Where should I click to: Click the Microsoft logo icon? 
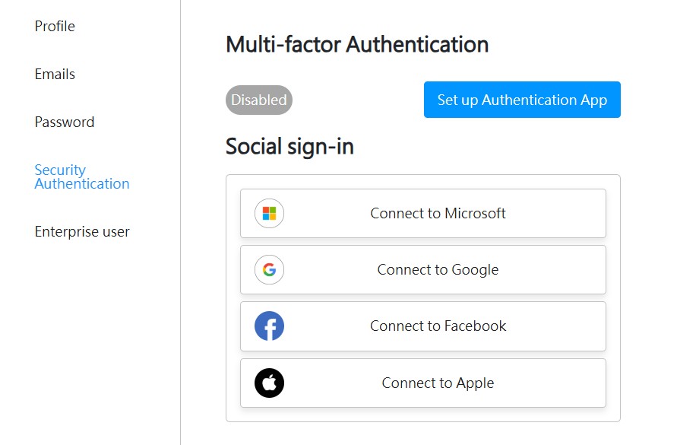click(269, 214)
